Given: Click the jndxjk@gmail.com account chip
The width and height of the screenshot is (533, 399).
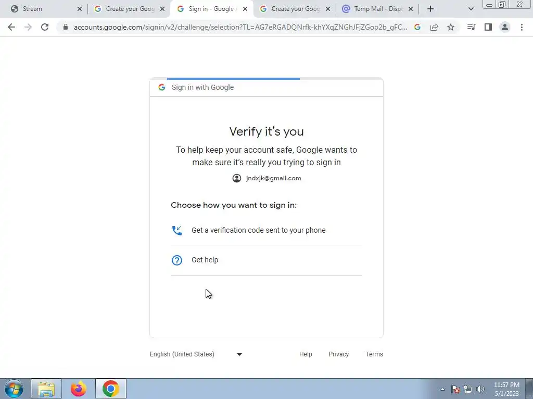Looking at the screenshot, I should (266, 178).
